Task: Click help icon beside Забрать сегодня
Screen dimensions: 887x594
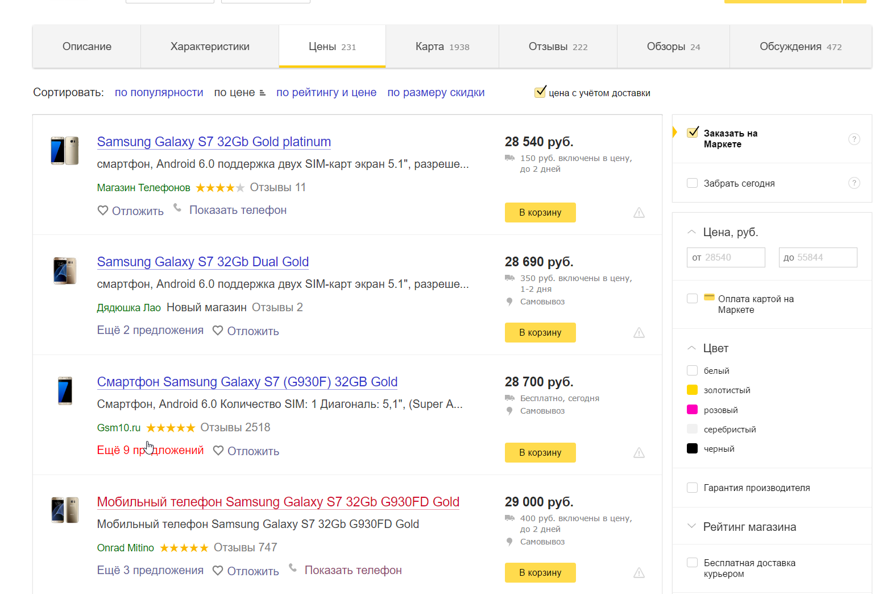Action: point(854,183)
